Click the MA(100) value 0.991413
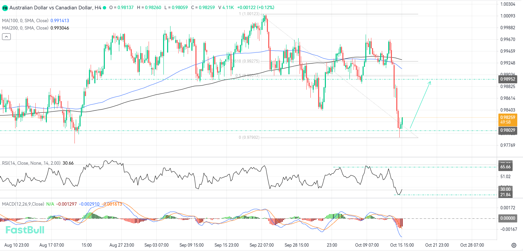 pos(60,20)
